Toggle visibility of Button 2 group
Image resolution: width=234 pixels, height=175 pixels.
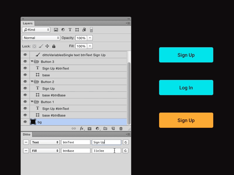click(x=25, y=82)
